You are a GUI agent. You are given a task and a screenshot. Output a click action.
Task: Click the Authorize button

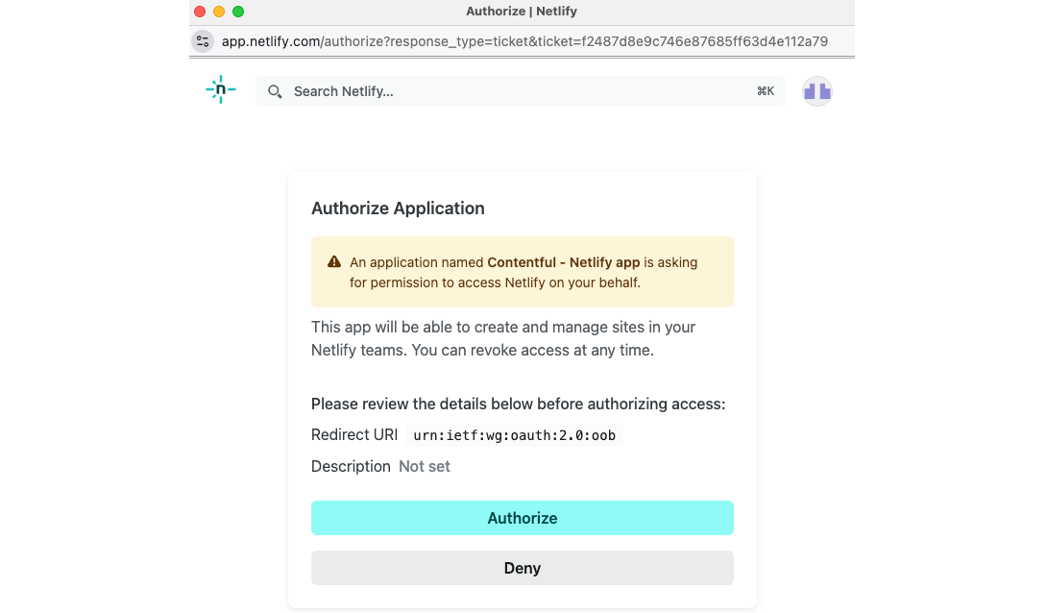pos(522,518)
